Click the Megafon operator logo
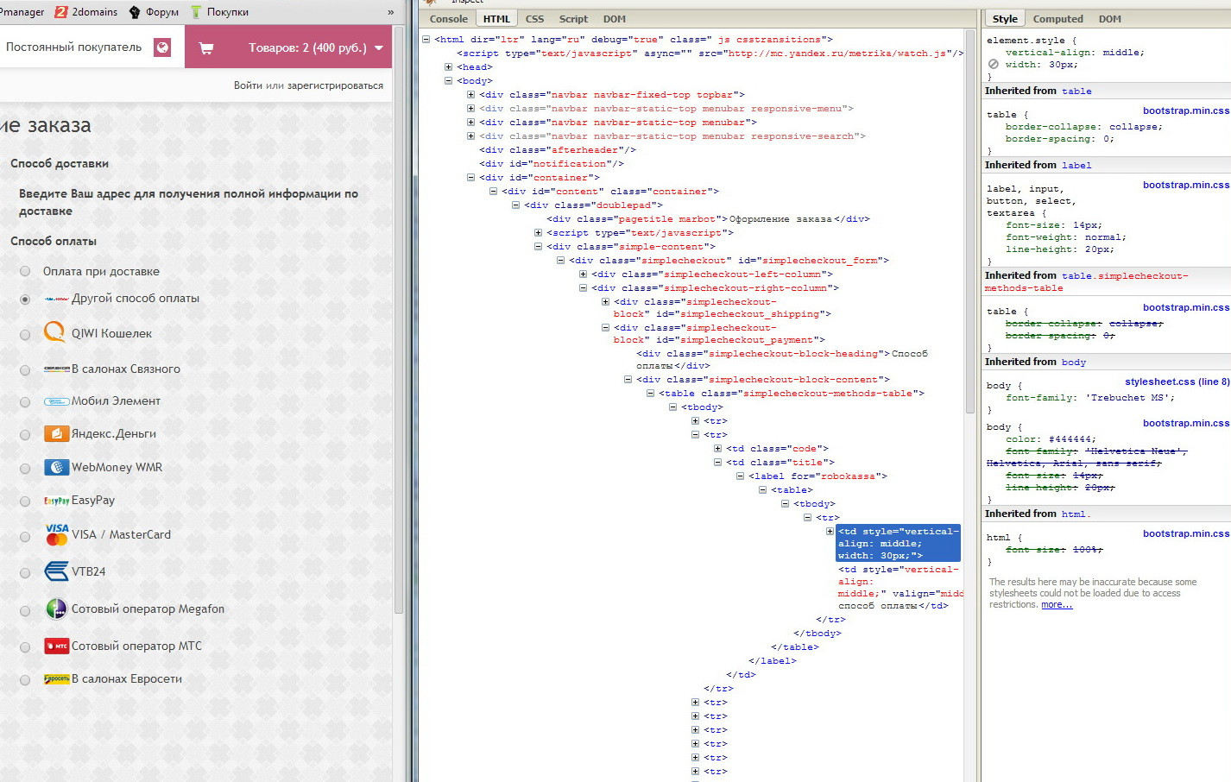The width and height of the screenshot is (1231, 782). 56,609
